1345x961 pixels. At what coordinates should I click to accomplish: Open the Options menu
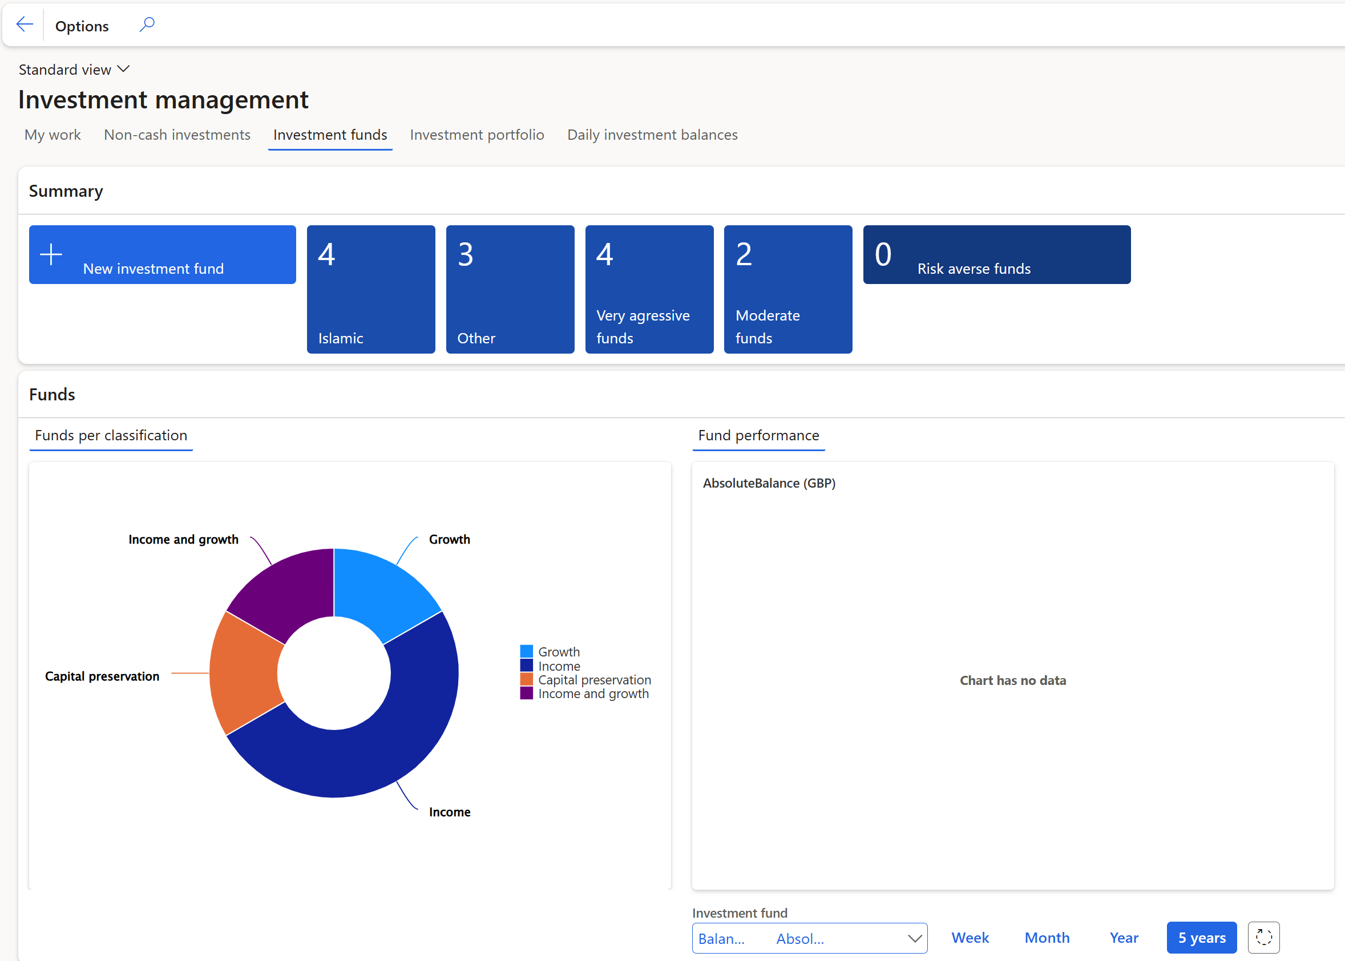[82, 26]
